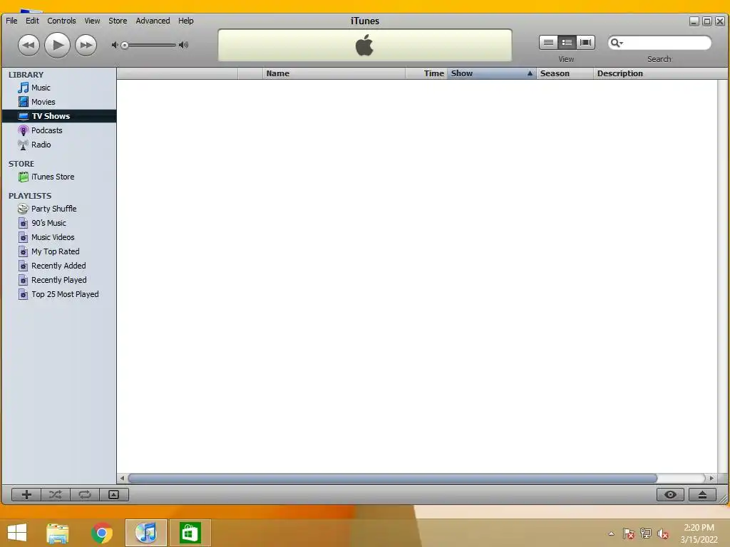Toggle repeat mode
Image resolution: width=730 pixels, height=547 pixels.
click(85, 494)
